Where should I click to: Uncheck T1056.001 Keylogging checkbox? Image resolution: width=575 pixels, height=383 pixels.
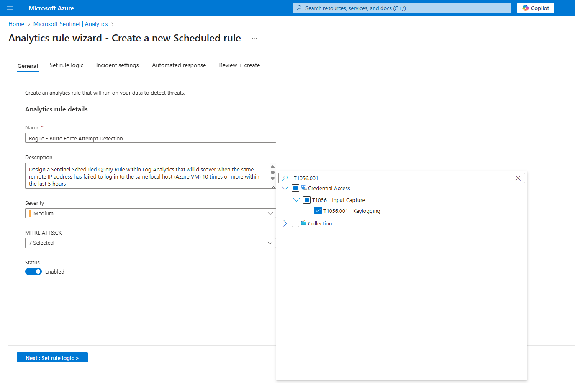coord(318,211)
